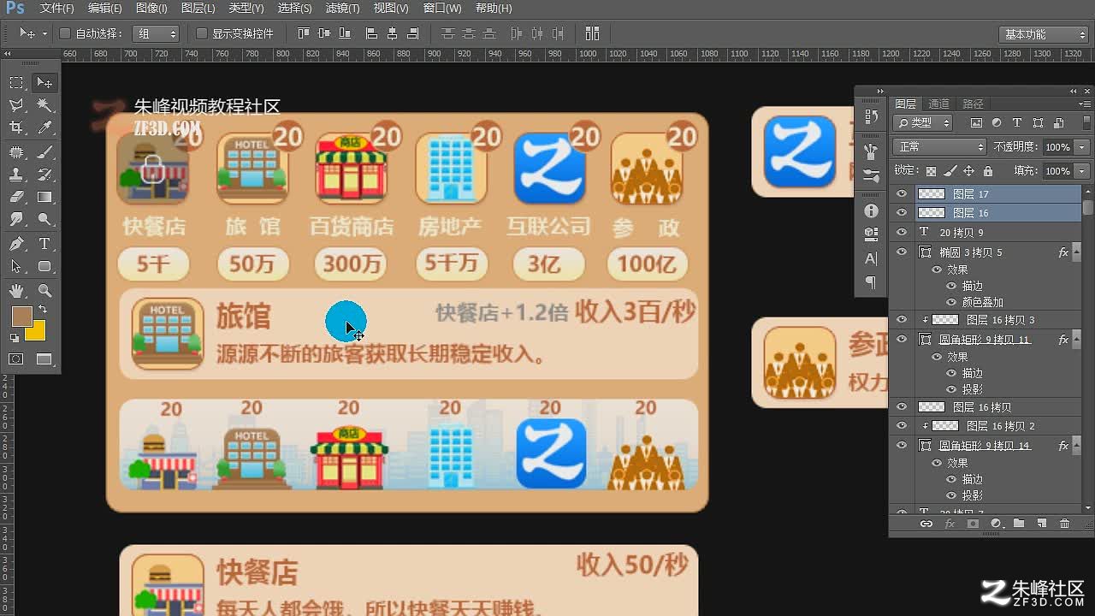Select the Hand tool
1095x616 pixels.
16,291
